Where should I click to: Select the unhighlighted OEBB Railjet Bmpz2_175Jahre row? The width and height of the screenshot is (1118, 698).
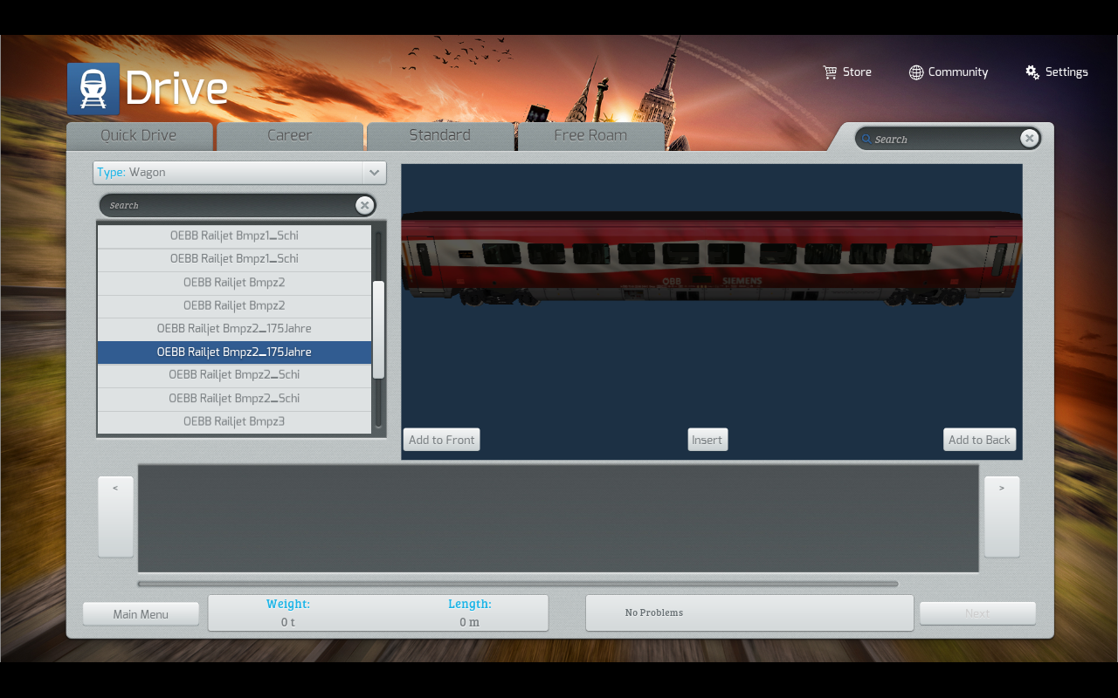tap(234, 329)
